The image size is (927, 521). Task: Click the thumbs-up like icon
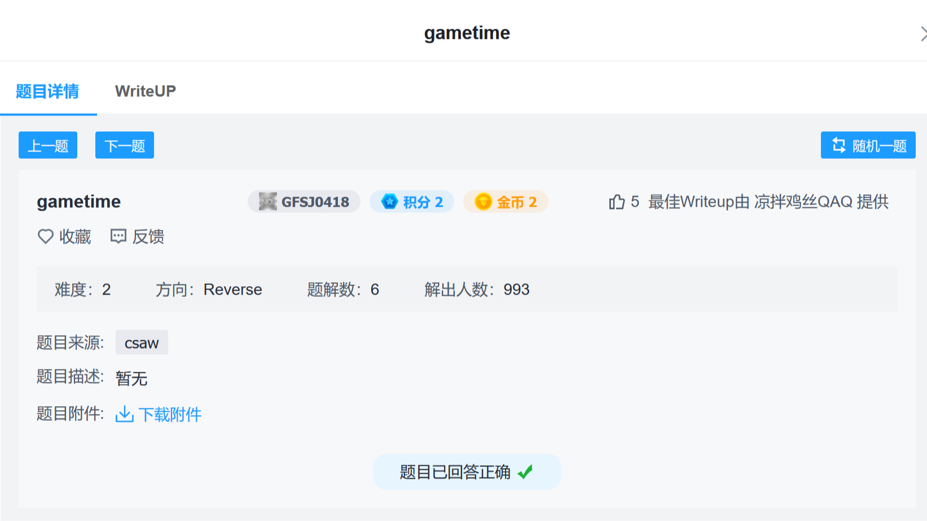click(x=617, y=202)
